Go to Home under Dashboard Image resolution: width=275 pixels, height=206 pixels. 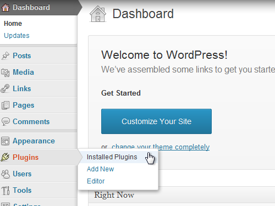click(13, 24)
